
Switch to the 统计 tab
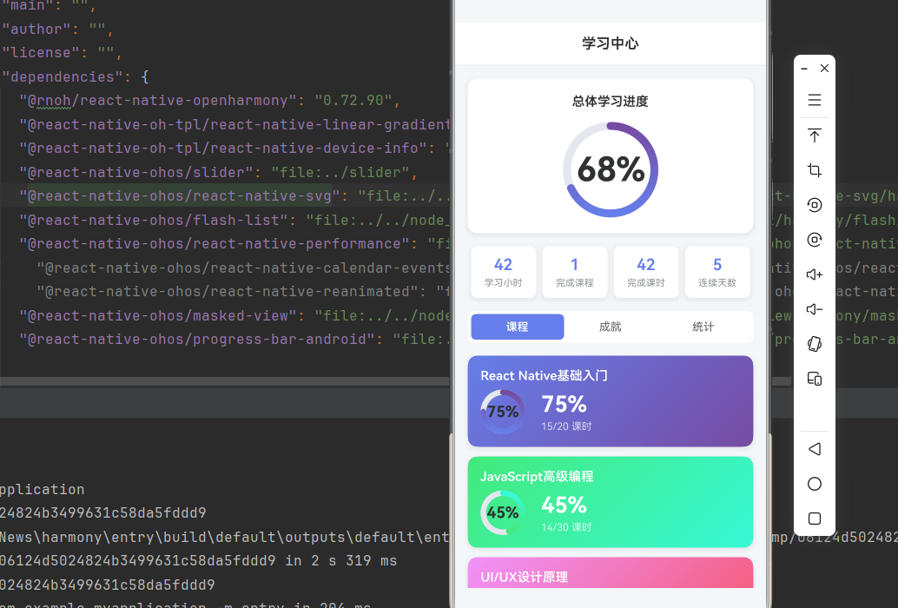point(703,327)
